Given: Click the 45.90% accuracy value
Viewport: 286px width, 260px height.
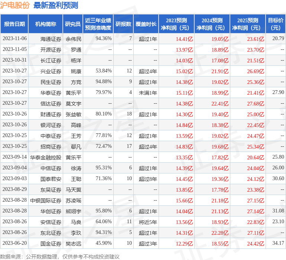Looking at the screenshot, I should 104,243.
